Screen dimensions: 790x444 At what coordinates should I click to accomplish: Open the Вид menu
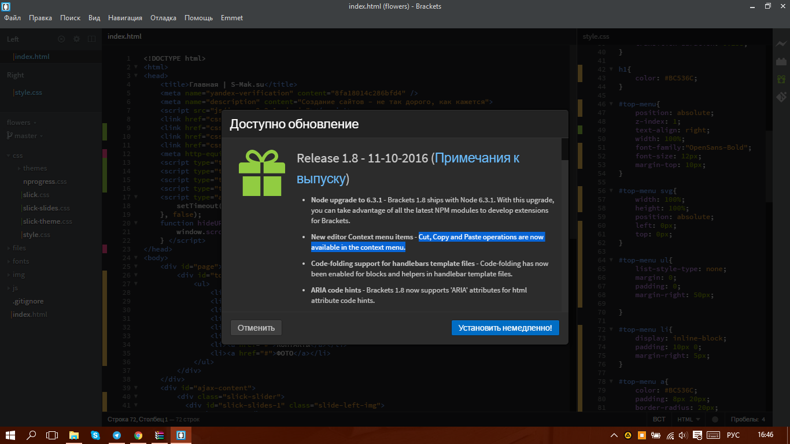tap(94, 18)
